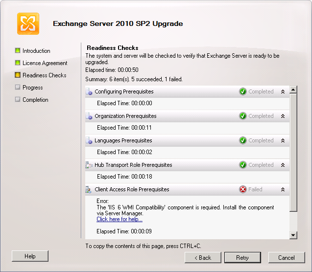The height and width of the screenshot is (272, 312).
Task: Click green checkmark for Organization Prerequisites
Action: click(243, 116)
